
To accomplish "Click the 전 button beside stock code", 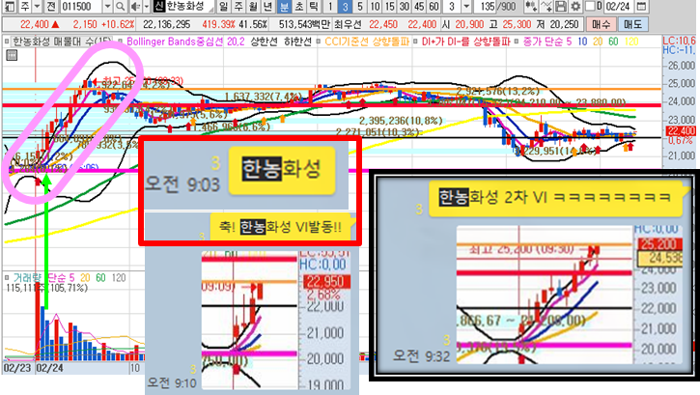I will pyautogui.click(x=51, y=6).
